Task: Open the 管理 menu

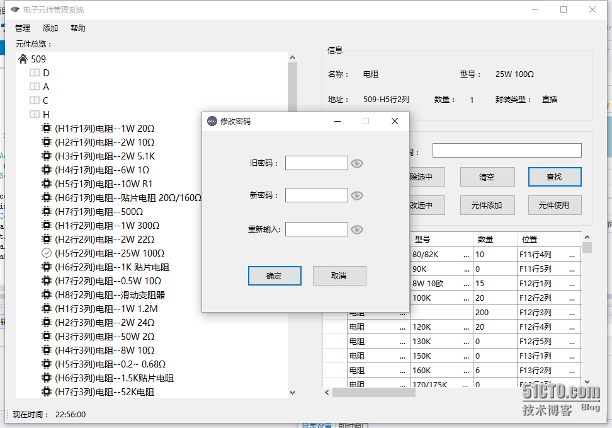Action: click(x=23, y=28)
